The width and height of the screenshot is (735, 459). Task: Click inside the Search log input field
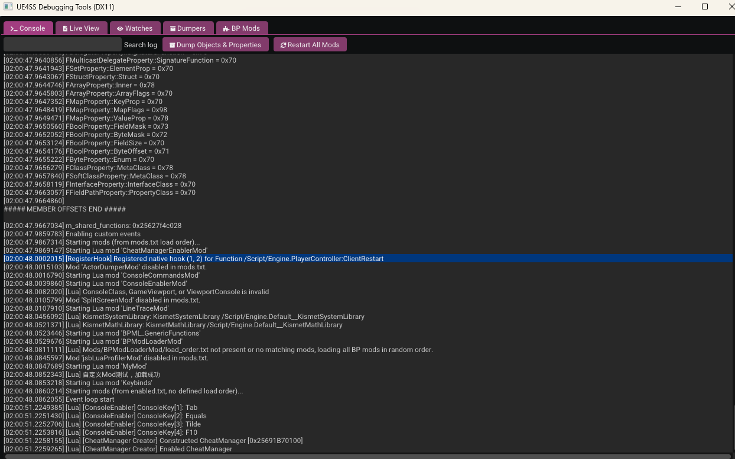point(62,44)
